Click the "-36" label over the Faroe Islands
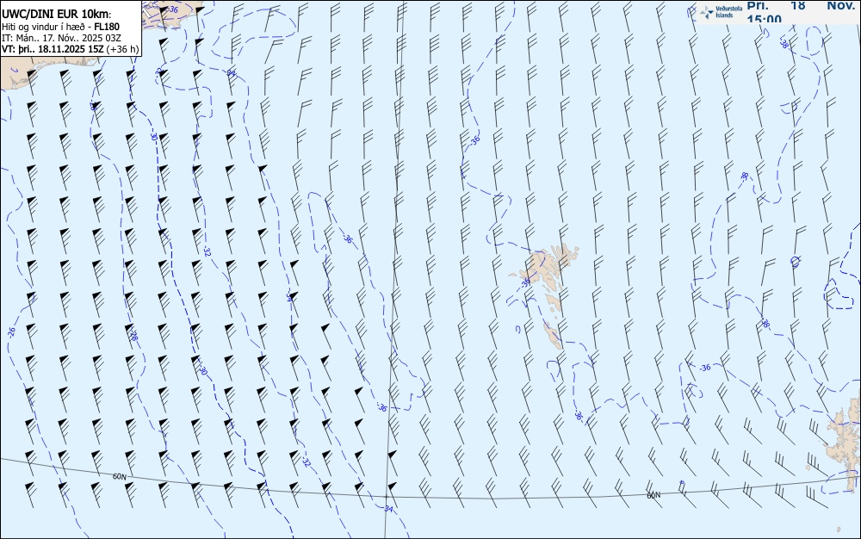Image resolution: width=861 pixels, height=539 pixels. tap(526, 282)
